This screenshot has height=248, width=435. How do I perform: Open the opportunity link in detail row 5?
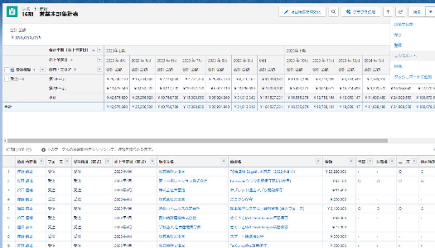coord(267,208)
